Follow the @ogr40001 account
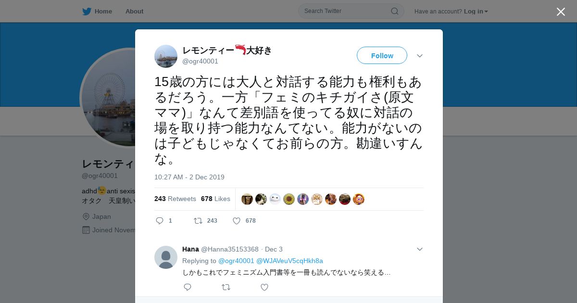 coord(382,55)
